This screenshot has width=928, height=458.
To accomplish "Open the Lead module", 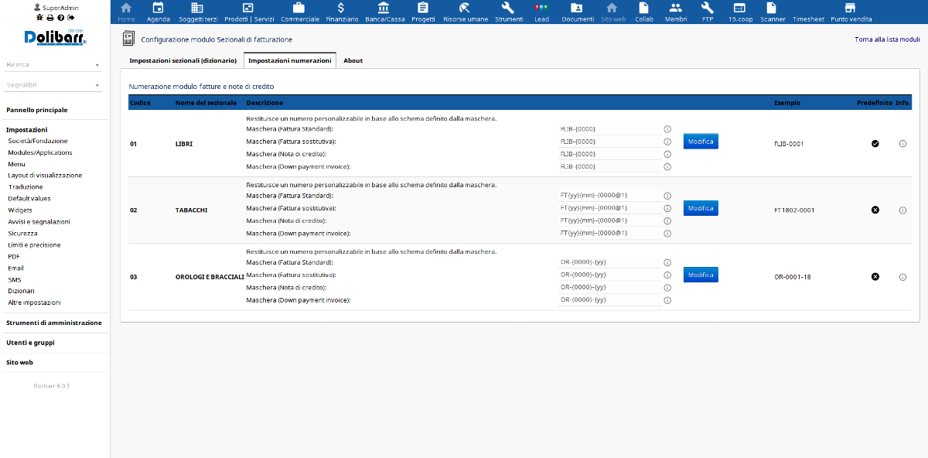I will coord(541,12).
